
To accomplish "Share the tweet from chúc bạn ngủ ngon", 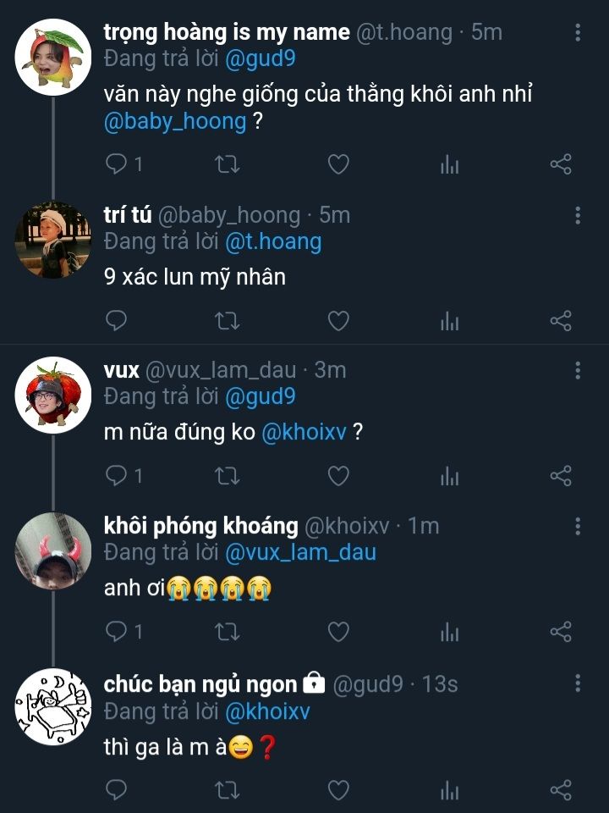I will (561, 791).
